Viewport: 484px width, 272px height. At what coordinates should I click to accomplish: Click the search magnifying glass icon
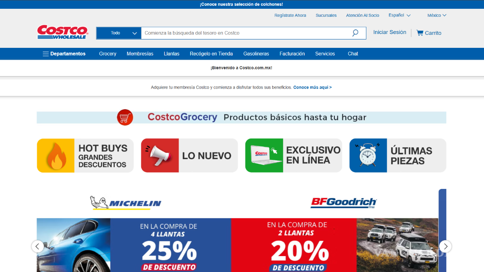coord(355,32)
